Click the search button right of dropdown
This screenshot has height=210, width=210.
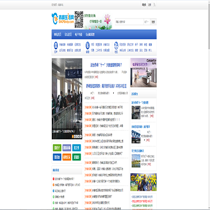tap(153, 22)
